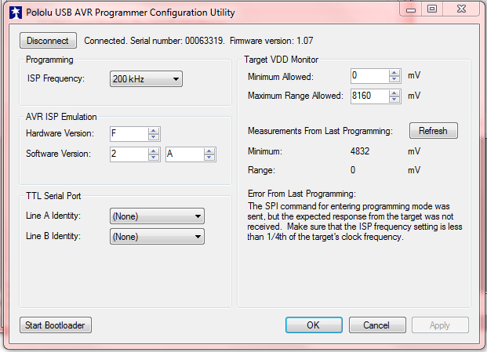
Task: Click the Hardware Version input field
Action: coord(128,134)
